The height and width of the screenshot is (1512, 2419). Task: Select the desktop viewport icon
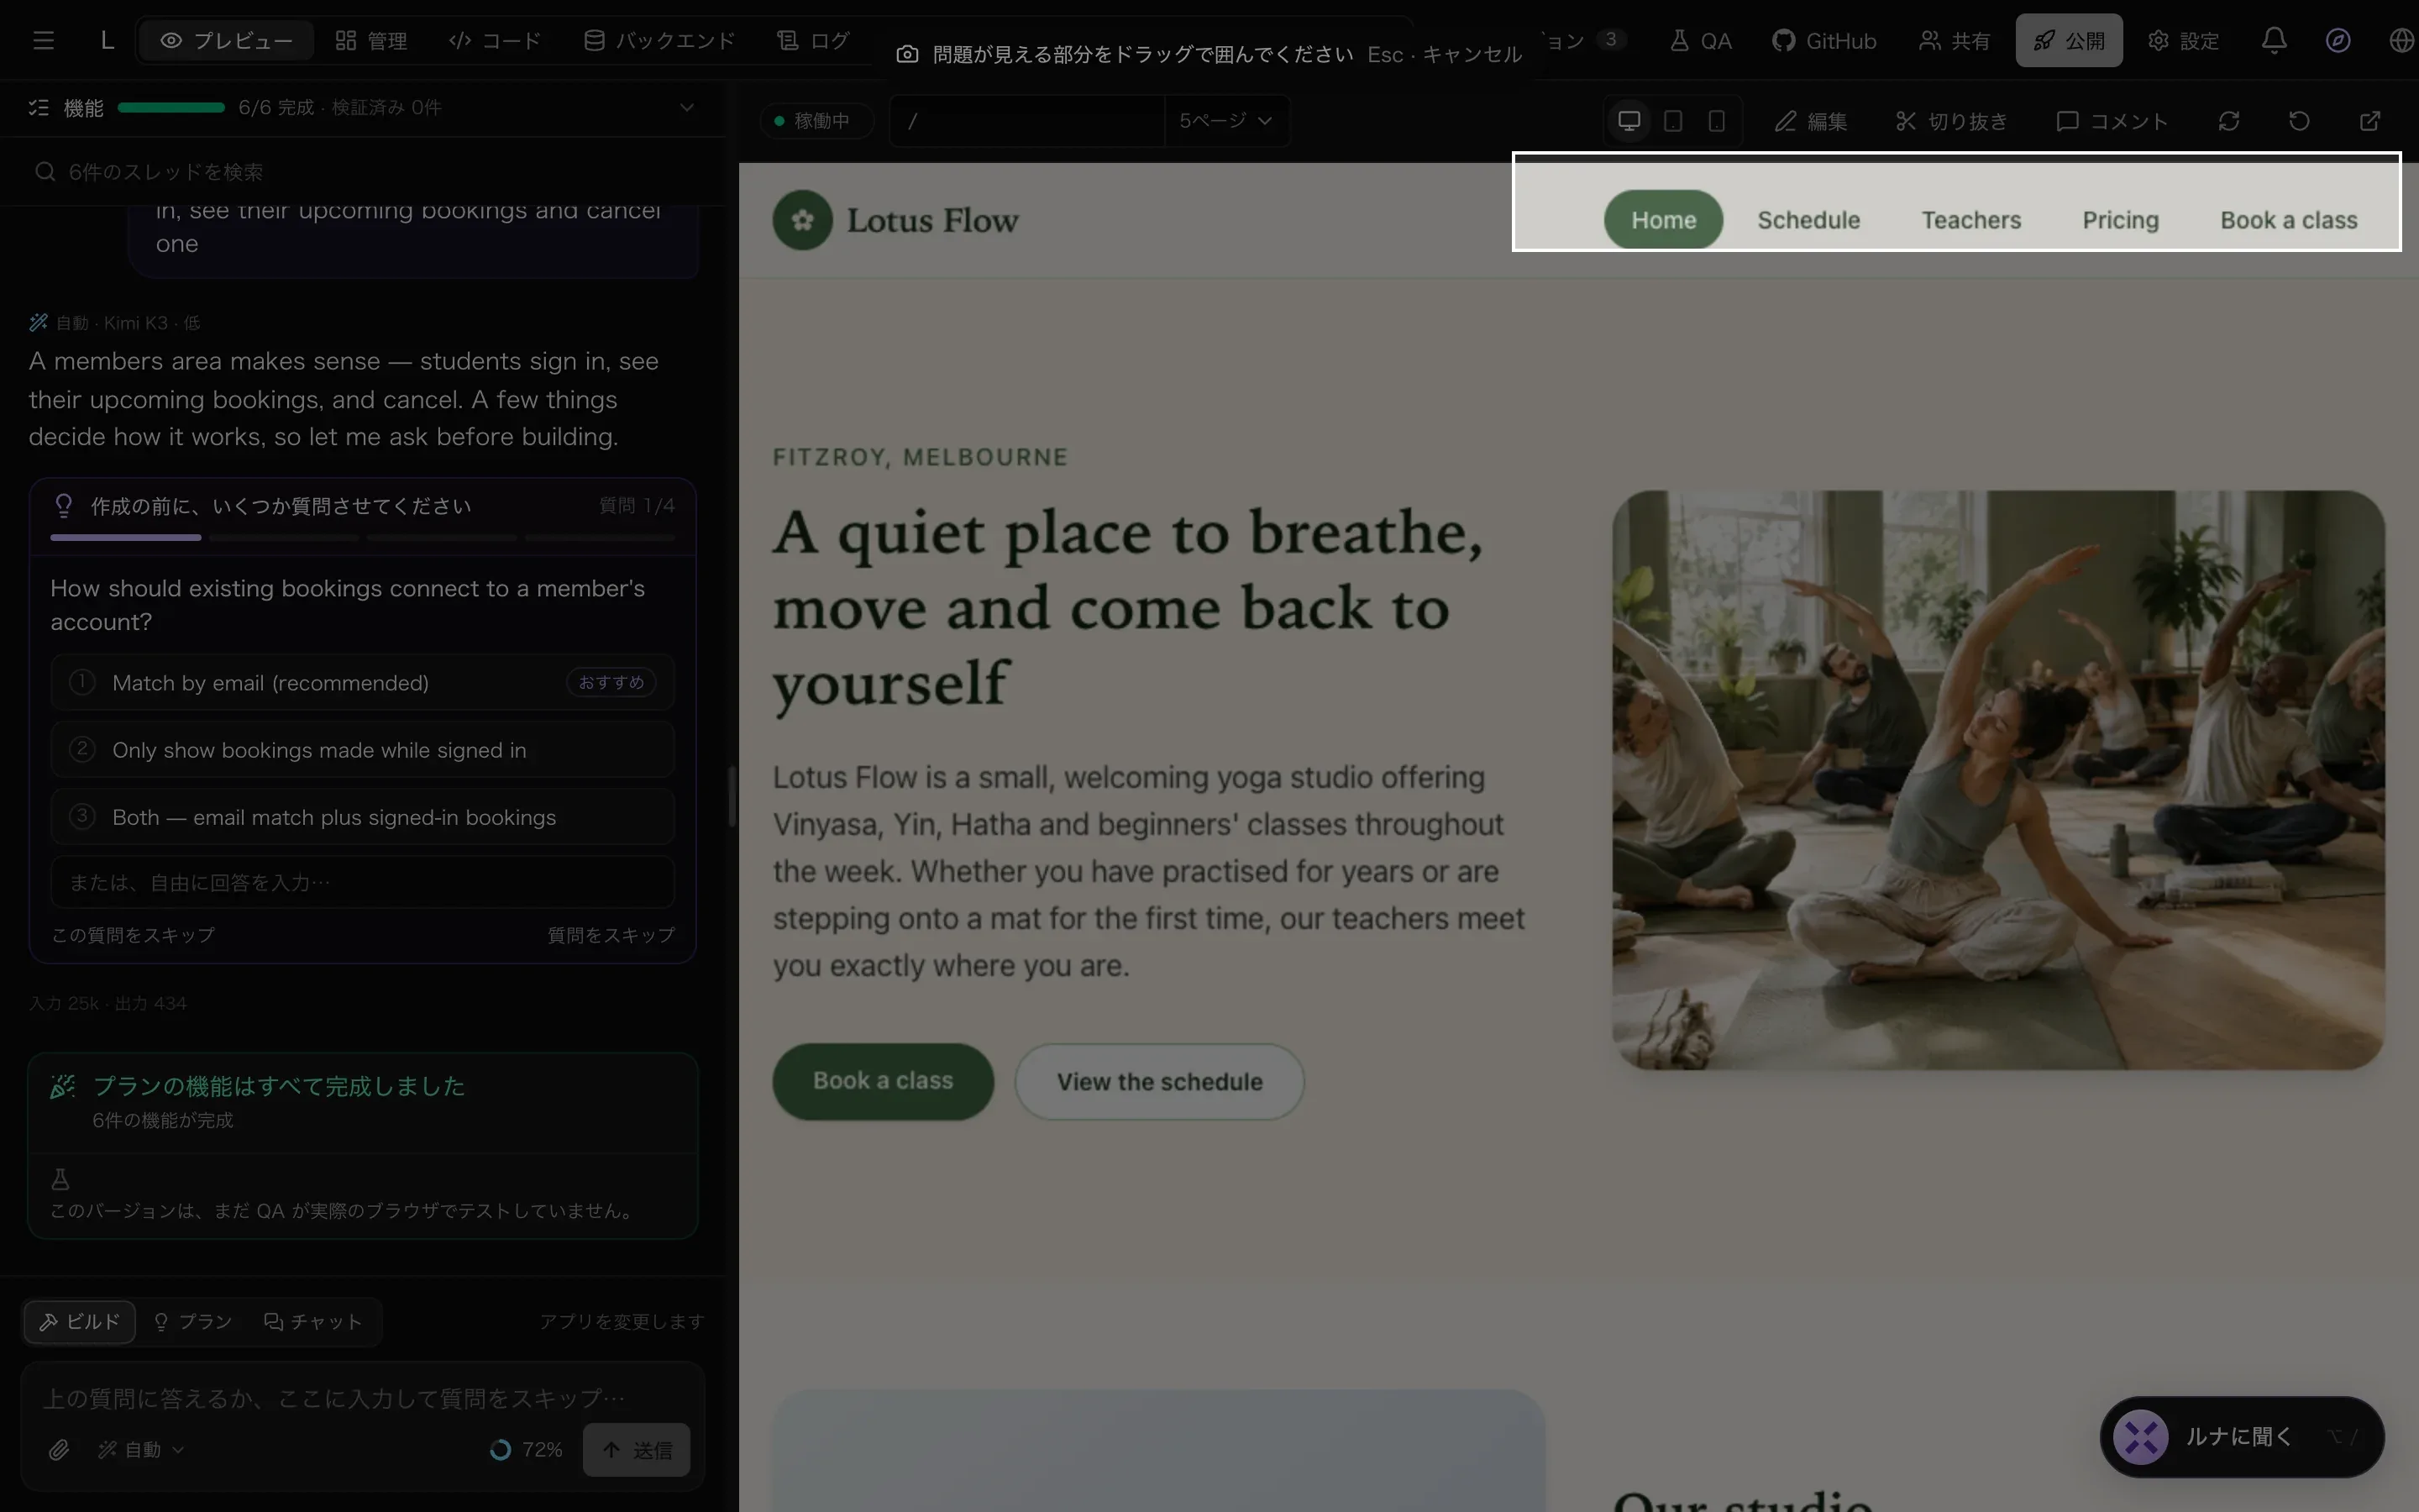pyautogui.click(x=1629, y=121)
